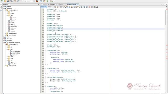Expand the system folder

tap(7, 14)
